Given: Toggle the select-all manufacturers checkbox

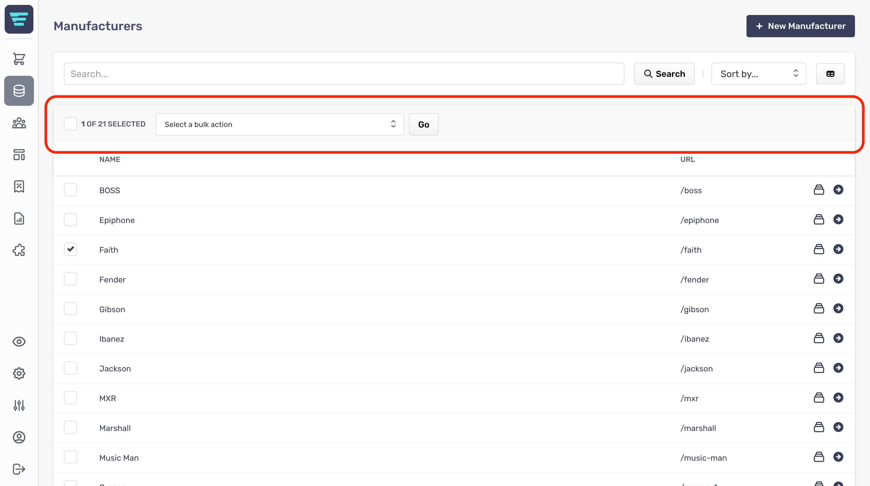Looking at the screenshot, I should 70,124.
